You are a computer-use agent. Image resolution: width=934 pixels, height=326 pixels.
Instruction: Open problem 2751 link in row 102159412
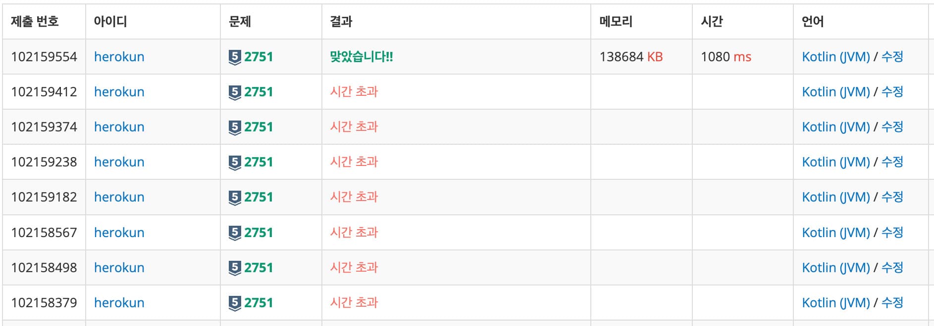click(x=259, y=92)
